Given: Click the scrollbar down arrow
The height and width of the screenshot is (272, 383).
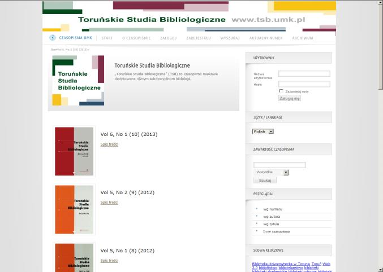Looking at the screenshot, I should tap(381, 270).
